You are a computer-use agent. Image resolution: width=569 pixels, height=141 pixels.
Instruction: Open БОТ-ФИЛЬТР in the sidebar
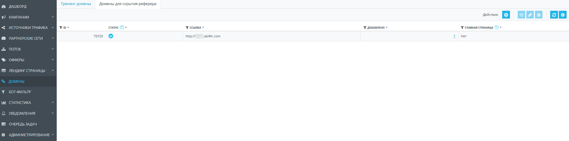pyautogui.click(x=28, y=92)
